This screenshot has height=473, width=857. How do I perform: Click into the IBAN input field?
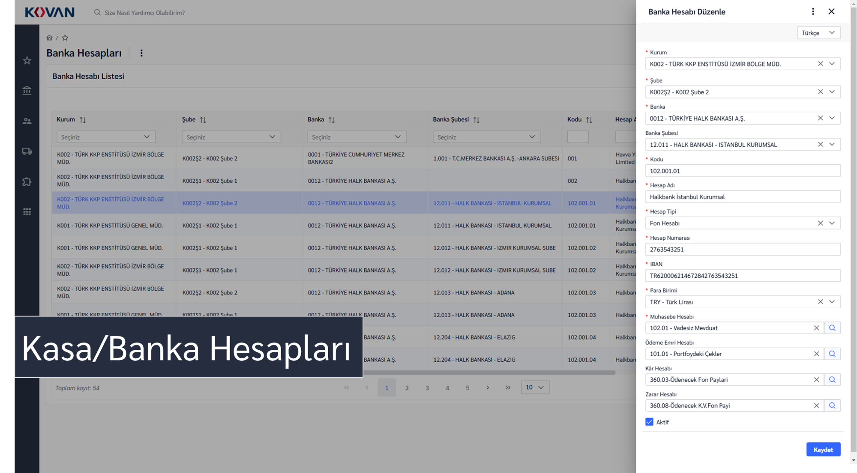(x=742, y=276)
